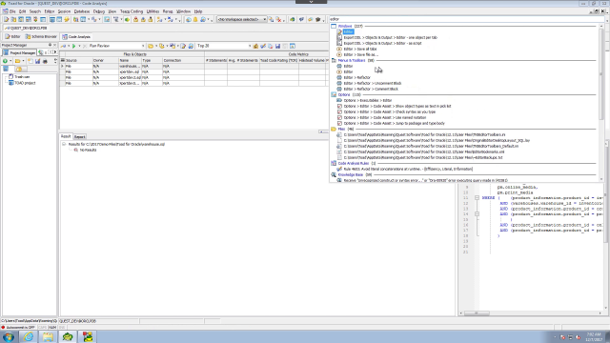Click the Toad for Oracle taskbar icon
This screenshot has width=610, height=343.
68,336
